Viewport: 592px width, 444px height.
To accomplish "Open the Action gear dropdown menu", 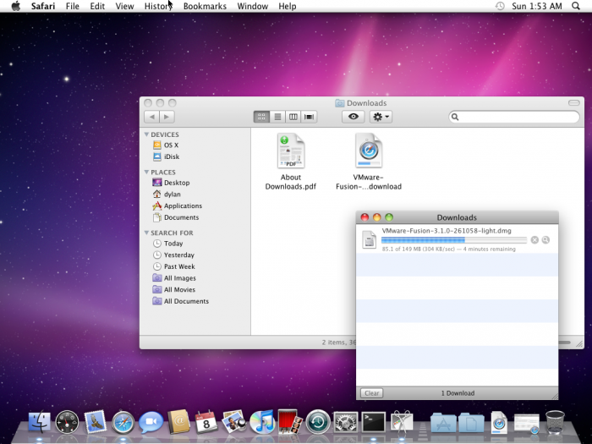I will point(381,117).
